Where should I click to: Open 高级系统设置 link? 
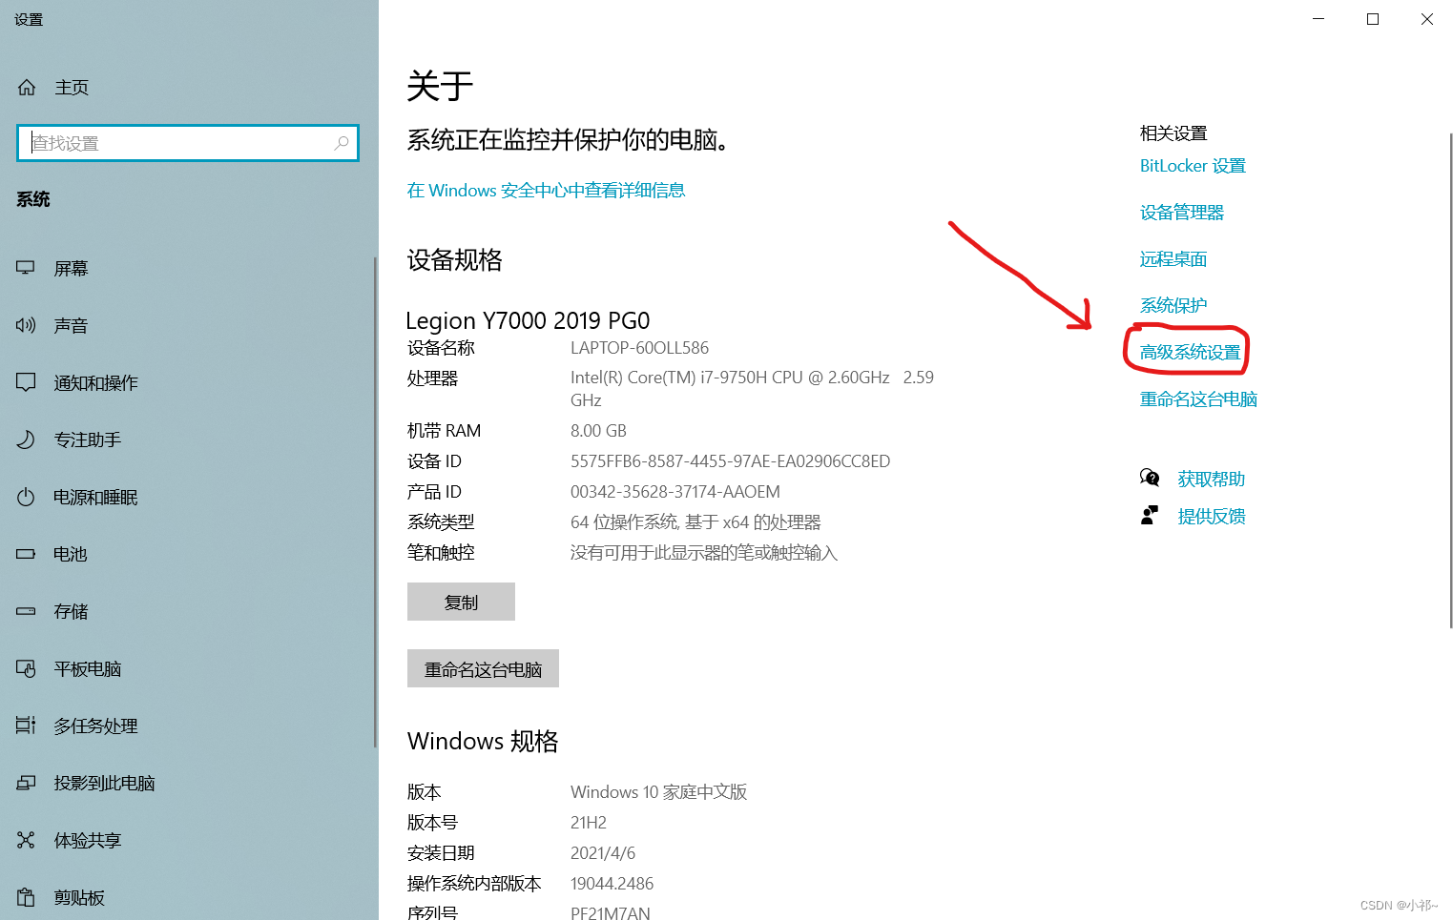1191,352
